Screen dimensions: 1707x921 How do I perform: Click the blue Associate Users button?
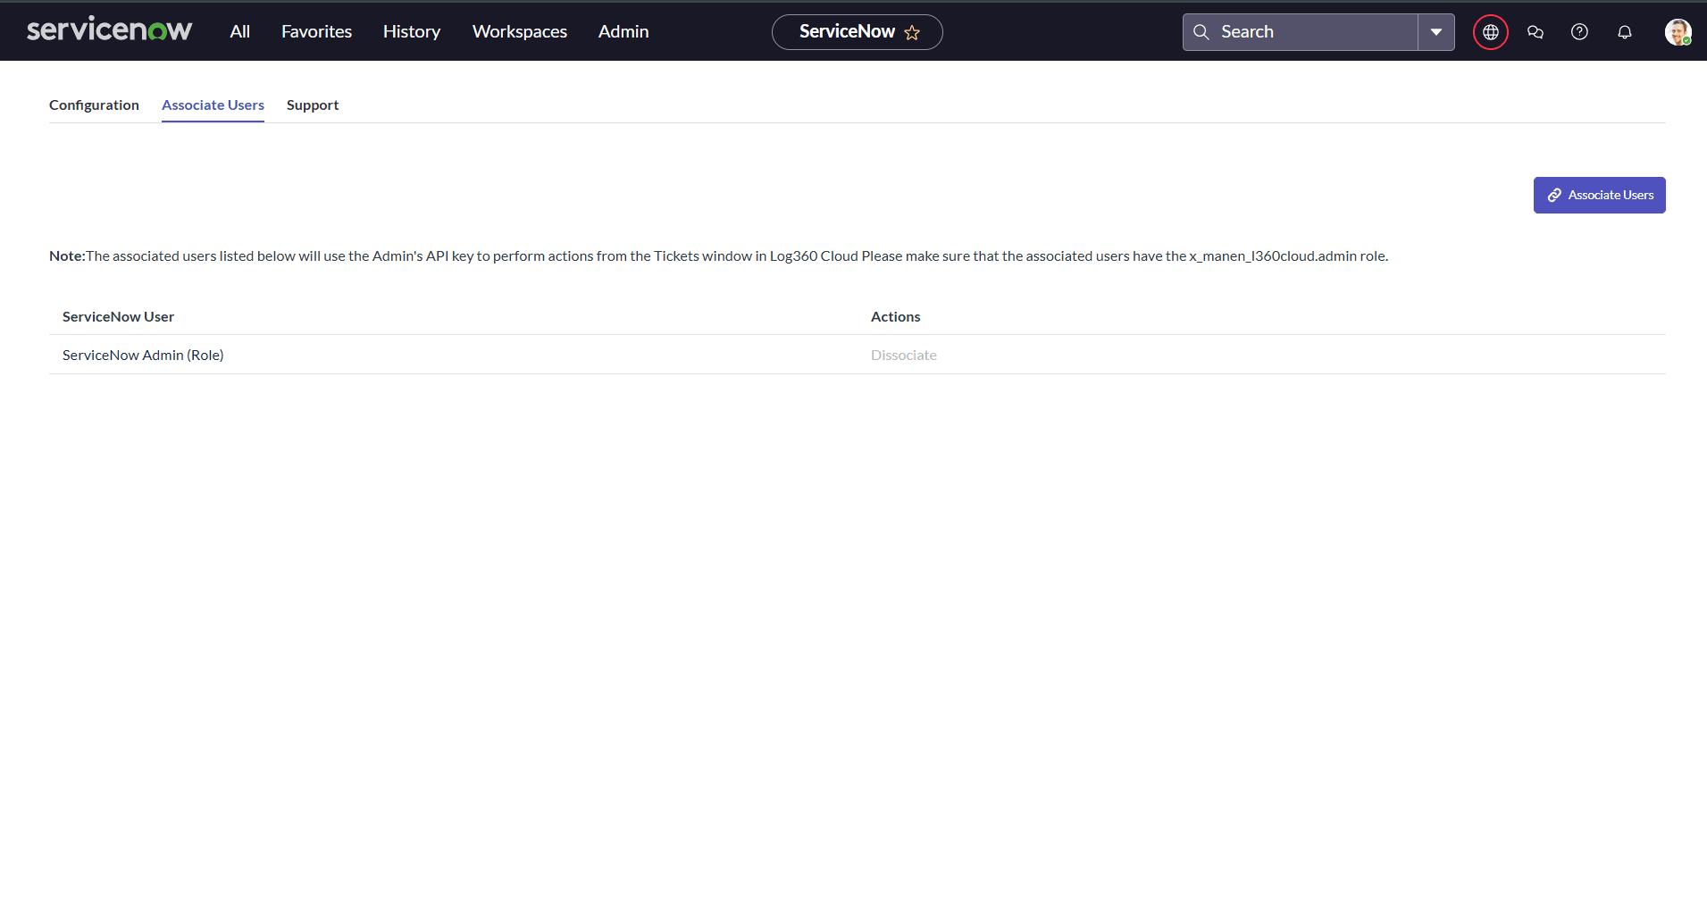[1599, 195]
